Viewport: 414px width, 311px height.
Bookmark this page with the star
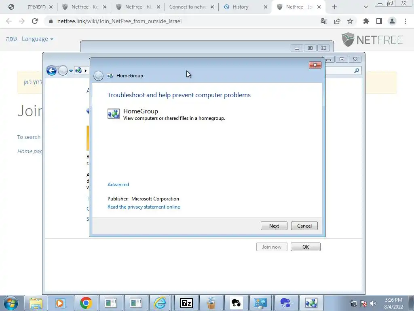point(350,21)
